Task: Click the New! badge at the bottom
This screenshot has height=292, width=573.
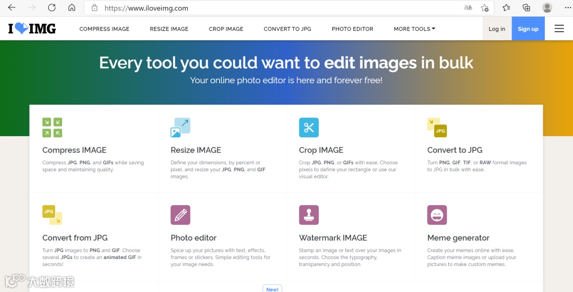Action: (272, 289)
